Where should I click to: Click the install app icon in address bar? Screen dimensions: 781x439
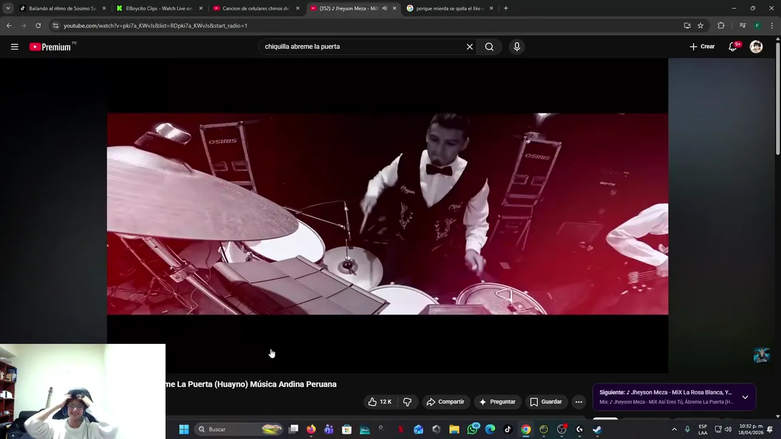point(687,26)
